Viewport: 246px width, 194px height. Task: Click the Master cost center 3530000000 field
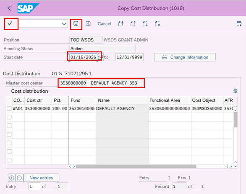73,83
